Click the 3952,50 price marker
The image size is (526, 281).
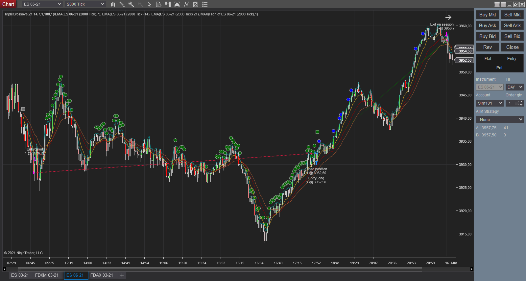point(464,60)
